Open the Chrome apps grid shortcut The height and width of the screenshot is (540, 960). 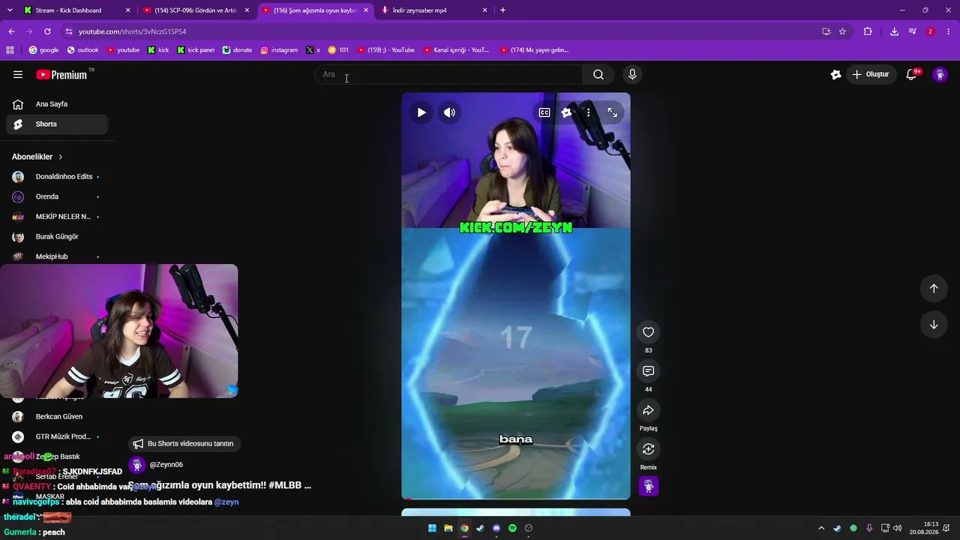coord(10,50)
